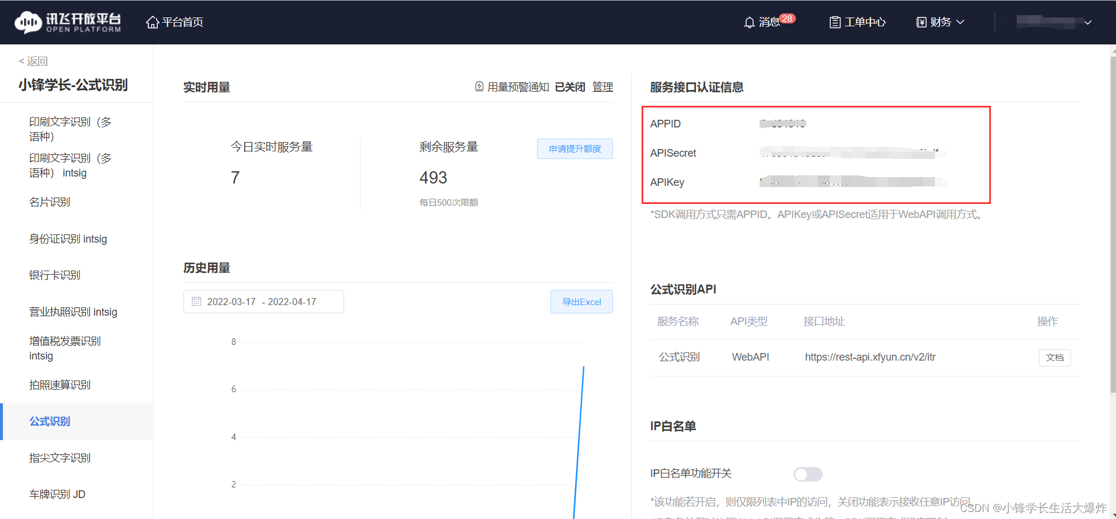The image size is (1116, 519).
Task: Click the finance yen icon
Action: click(x=921, y=22)
